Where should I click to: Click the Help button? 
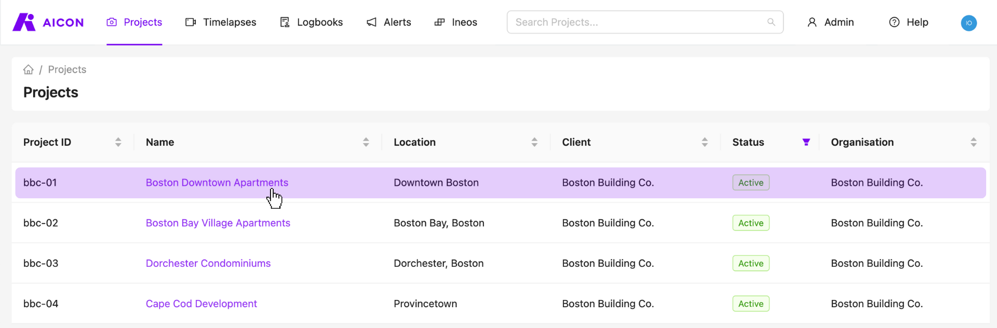pos(909,22)
